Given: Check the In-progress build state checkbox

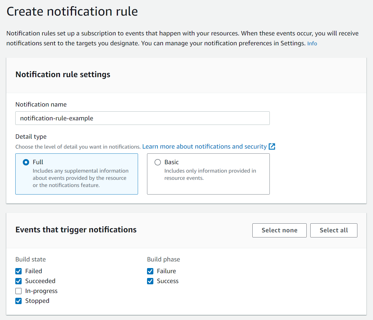Looking at the screenshot, I should click(19, 291).
